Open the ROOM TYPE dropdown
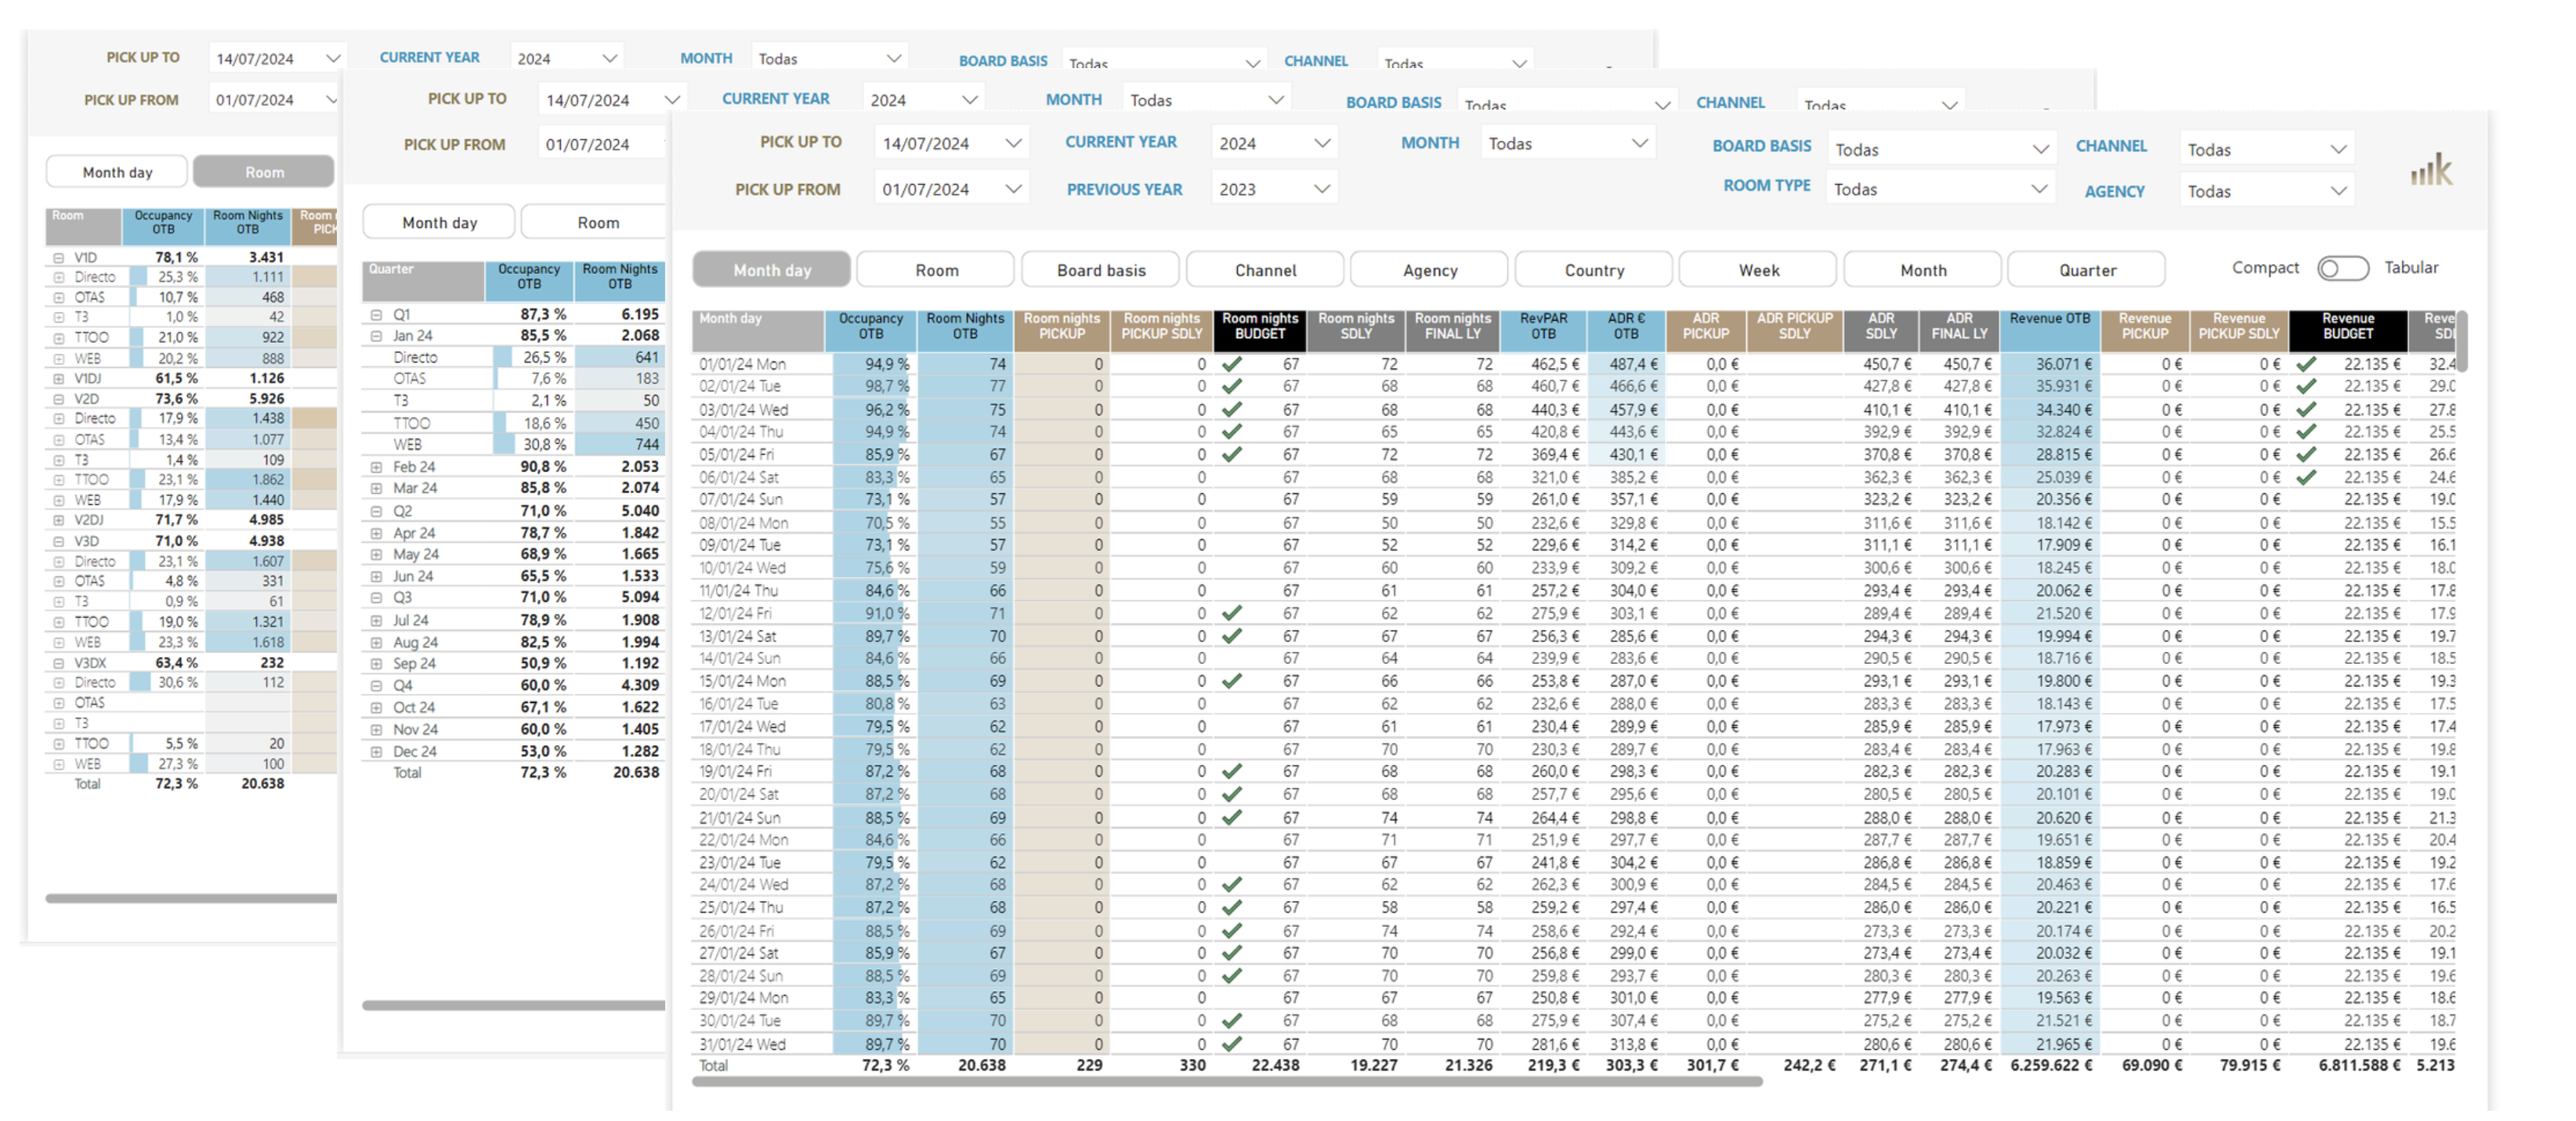Screen dimensions: 2576x1121 pos(1941,189)
